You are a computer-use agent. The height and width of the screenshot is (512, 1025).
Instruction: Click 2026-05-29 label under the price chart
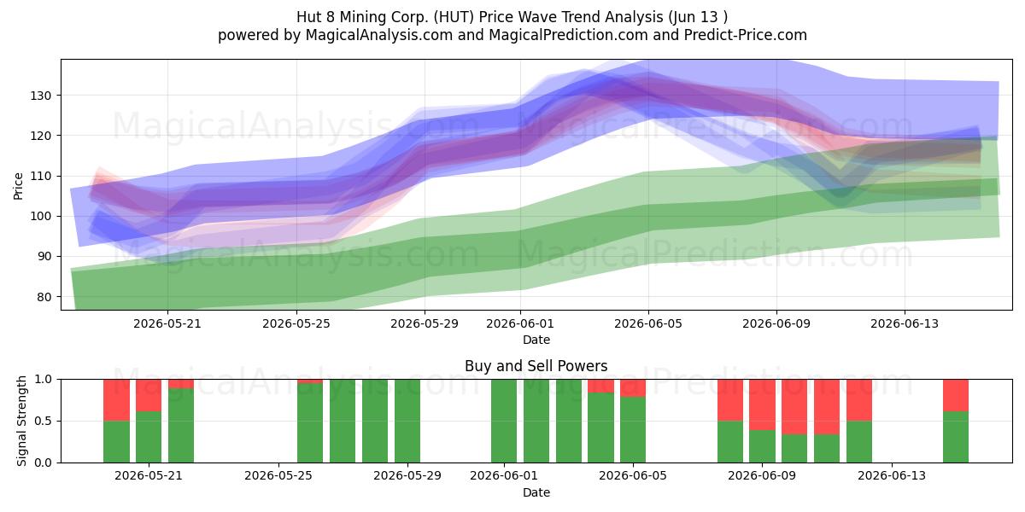tap(425, 323)
